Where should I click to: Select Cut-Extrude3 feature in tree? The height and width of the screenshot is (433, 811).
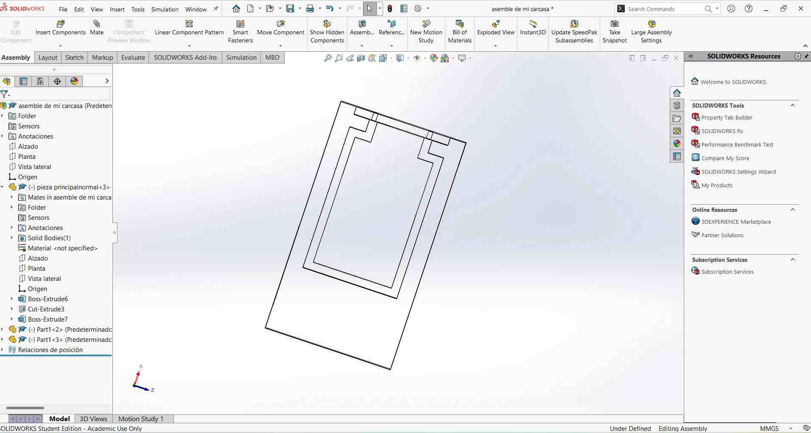[46, 309]
